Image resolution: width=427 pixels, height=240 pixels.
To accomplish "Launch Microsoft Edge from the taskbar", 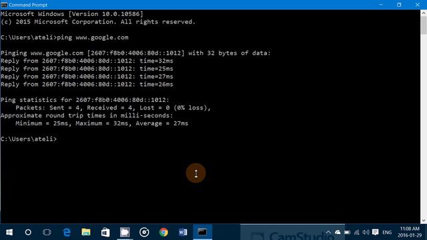I will [x=67, y=232].
